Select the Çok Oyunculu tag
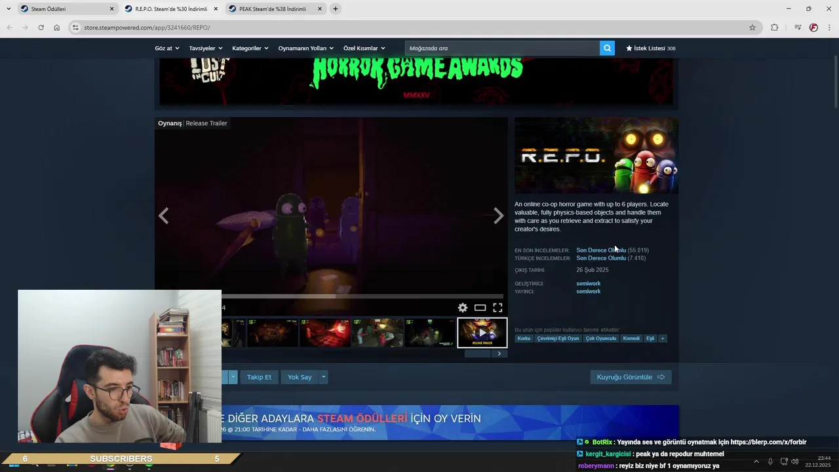Viewport: 839px width, 472px height. [601, 338]
